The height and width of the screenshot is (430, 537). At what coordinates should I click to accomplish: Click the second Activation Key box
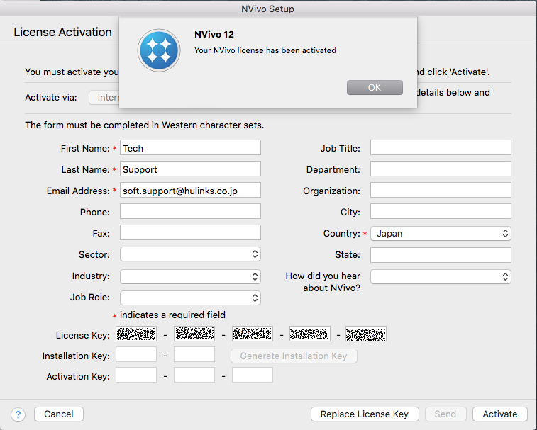pos(194,375)
